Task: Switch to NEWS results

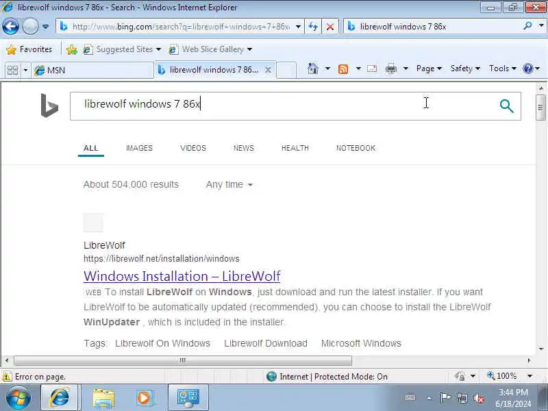Action: point(244,148)
